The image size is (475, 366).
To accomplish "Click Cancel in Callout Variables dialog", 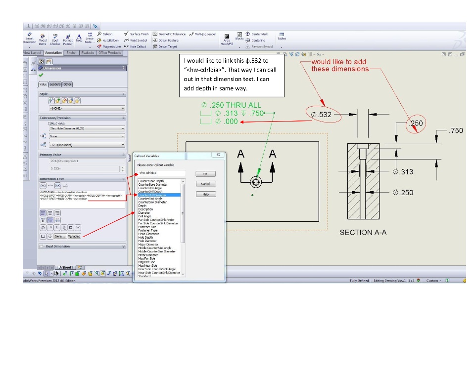I will pyautogui.click(x=205, y=184).
